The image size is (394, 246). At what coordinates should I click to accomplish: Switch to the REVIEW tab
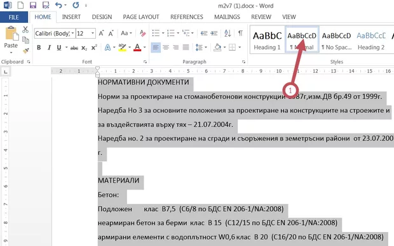261,17
